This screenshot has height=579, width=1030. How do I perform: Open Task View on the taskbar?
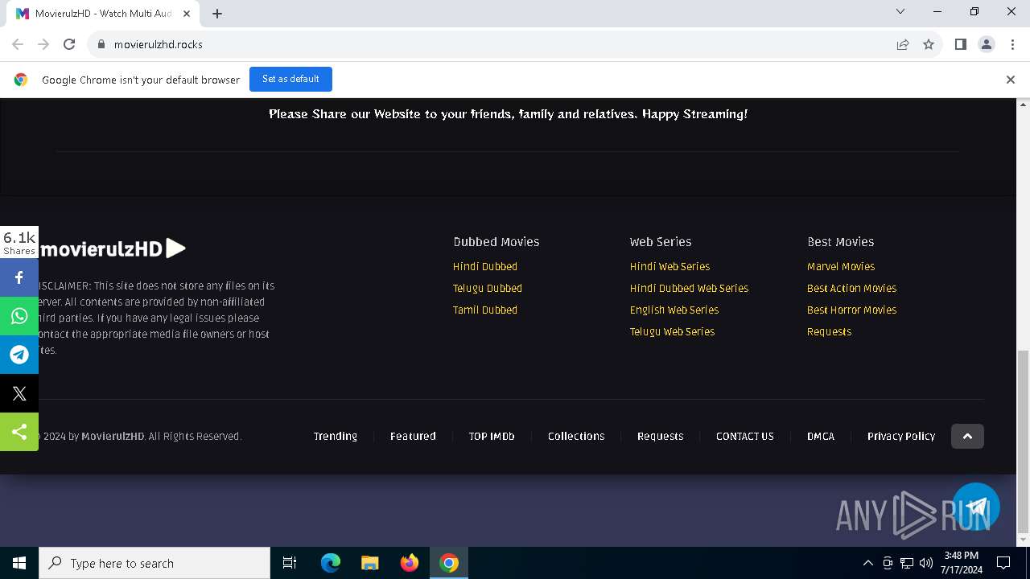tap(290, 563)
